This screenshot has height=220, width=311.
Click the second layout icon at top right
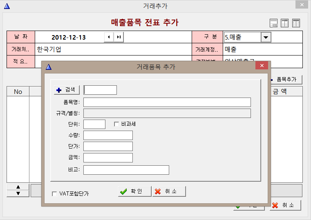(284, 23)
